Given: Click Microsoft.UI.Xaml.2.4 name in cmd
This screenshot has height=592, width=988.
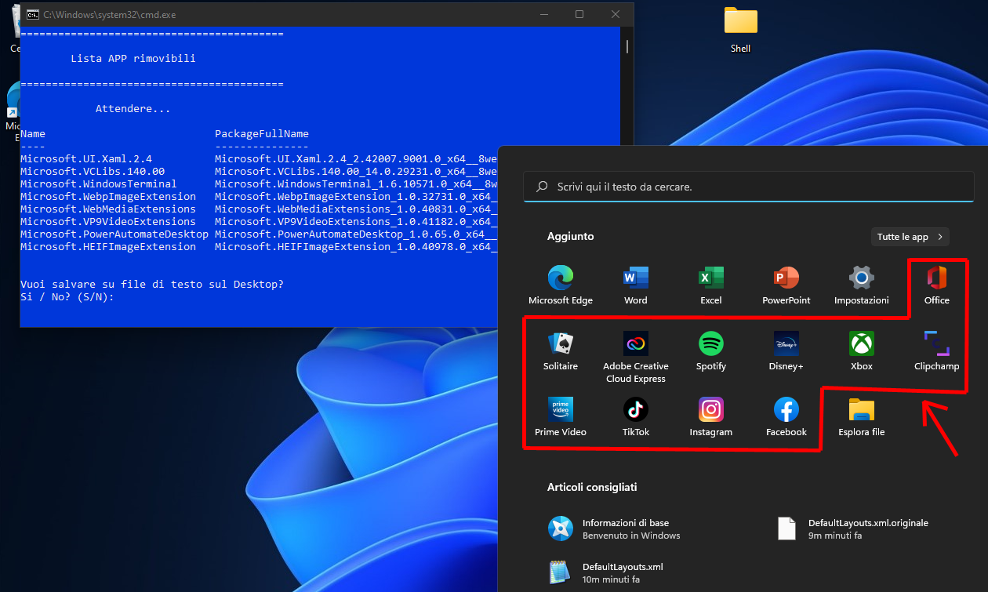Looking at the screenshot, I should [86, 159].
